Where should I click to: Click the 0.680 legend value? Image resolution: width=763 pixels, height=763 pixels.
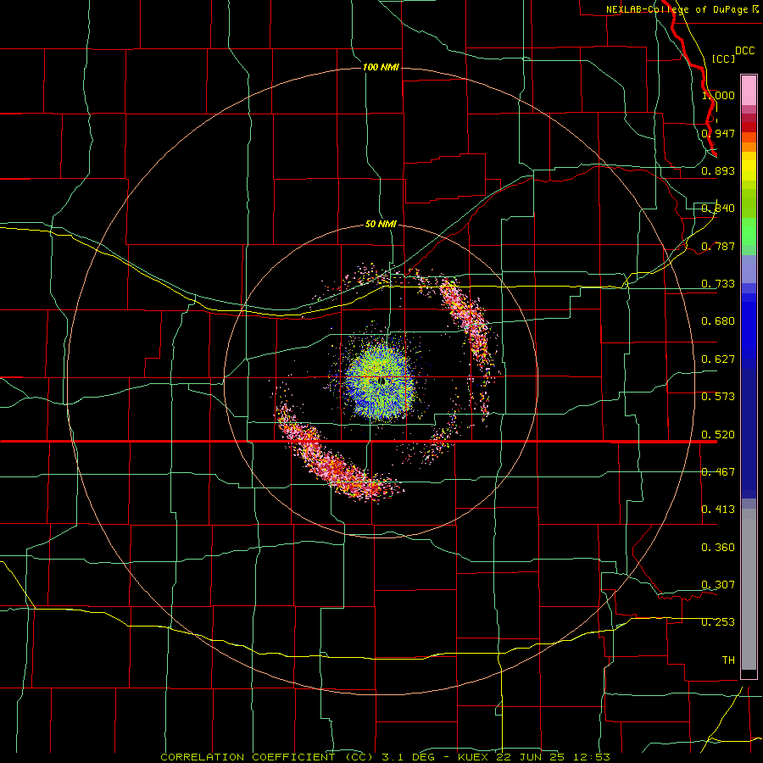[718, 321]
